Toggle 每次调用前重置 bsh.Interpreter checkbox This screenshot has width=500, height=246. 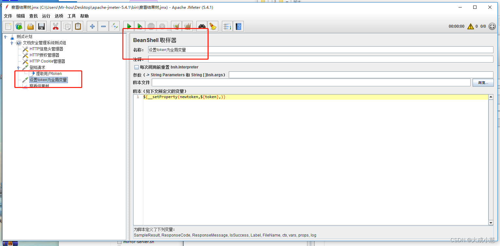[137, 67]
